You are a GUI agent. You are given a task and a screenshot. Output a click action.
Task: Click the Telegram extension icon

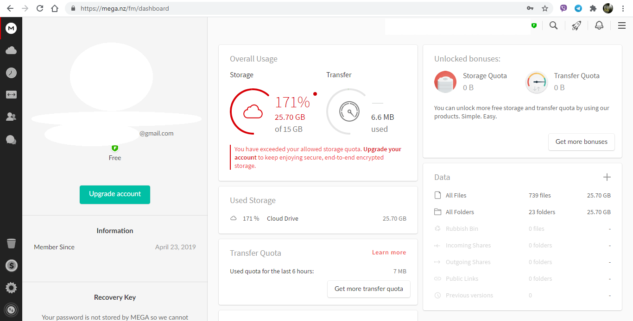[578, 8]
